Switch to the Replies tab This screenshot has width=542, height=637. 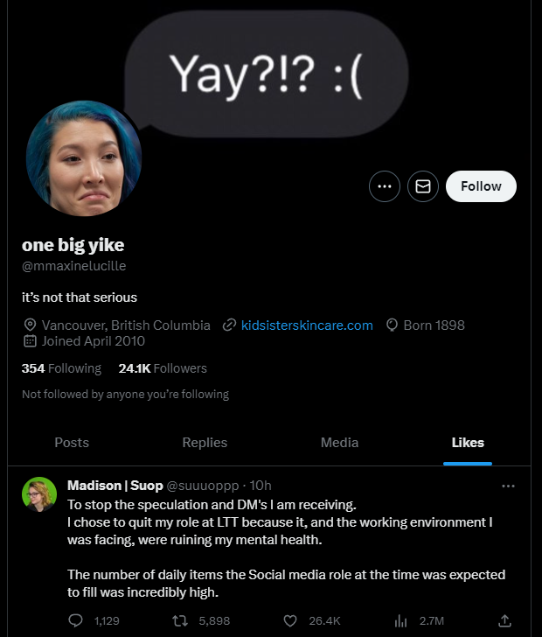click(205, 443)
